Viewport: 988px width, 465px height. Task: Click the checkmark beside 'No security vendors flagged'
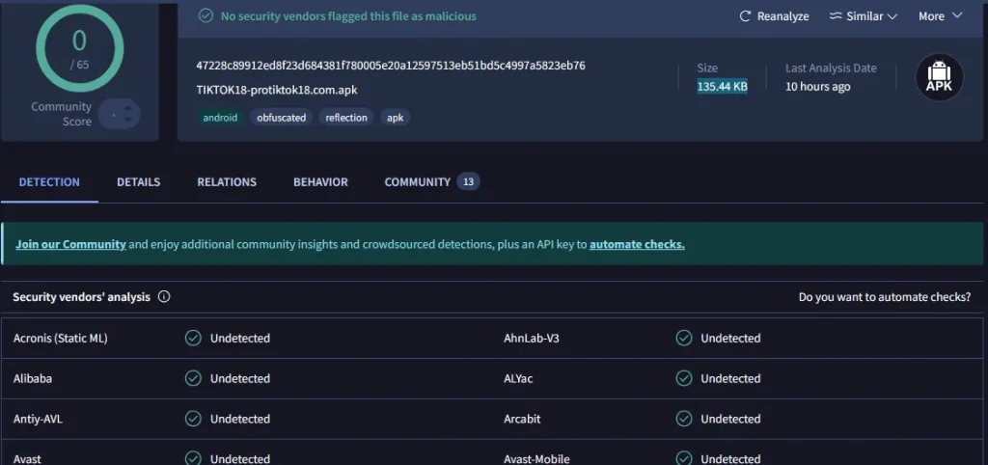point(206,15)
